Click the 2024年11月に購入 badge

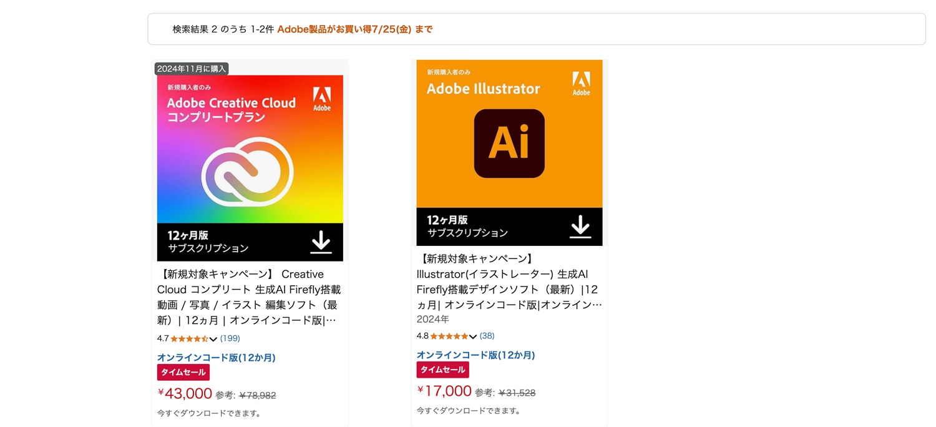tap(192, 69)
